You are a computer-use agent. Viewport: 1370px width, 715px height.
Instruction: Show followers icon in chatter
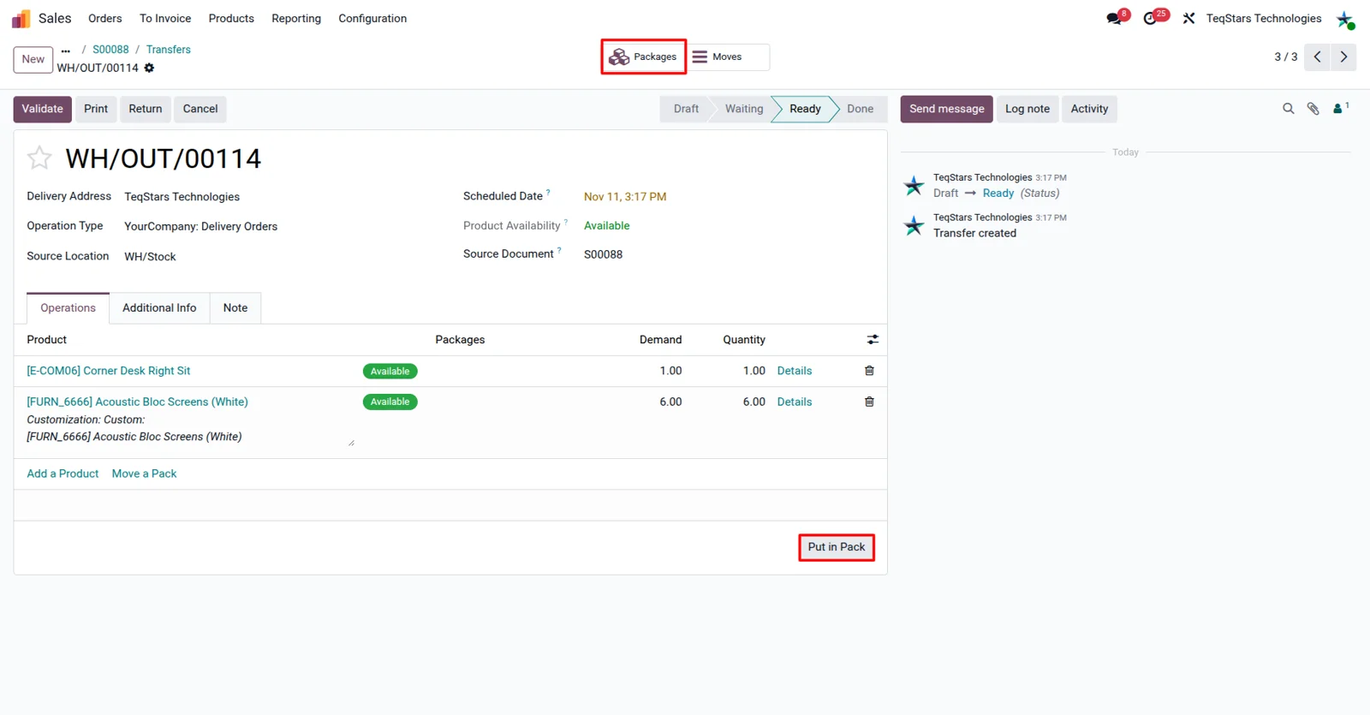coord(1340,108)
